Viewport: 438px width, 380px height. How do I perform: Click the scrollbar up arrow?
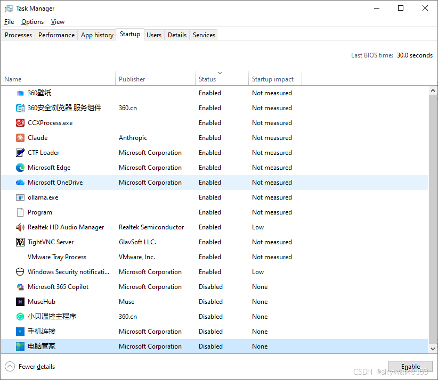(x=433, y=90)
